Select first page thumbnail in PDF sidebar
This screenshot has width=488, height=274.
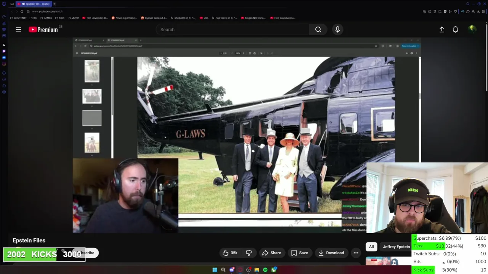[x=92, y=71]
